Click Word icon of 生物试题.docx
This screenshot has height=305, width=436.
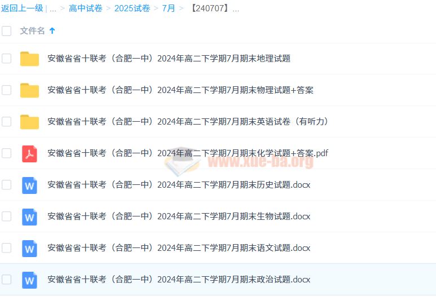pyautogui.click(x=29, y=216)
